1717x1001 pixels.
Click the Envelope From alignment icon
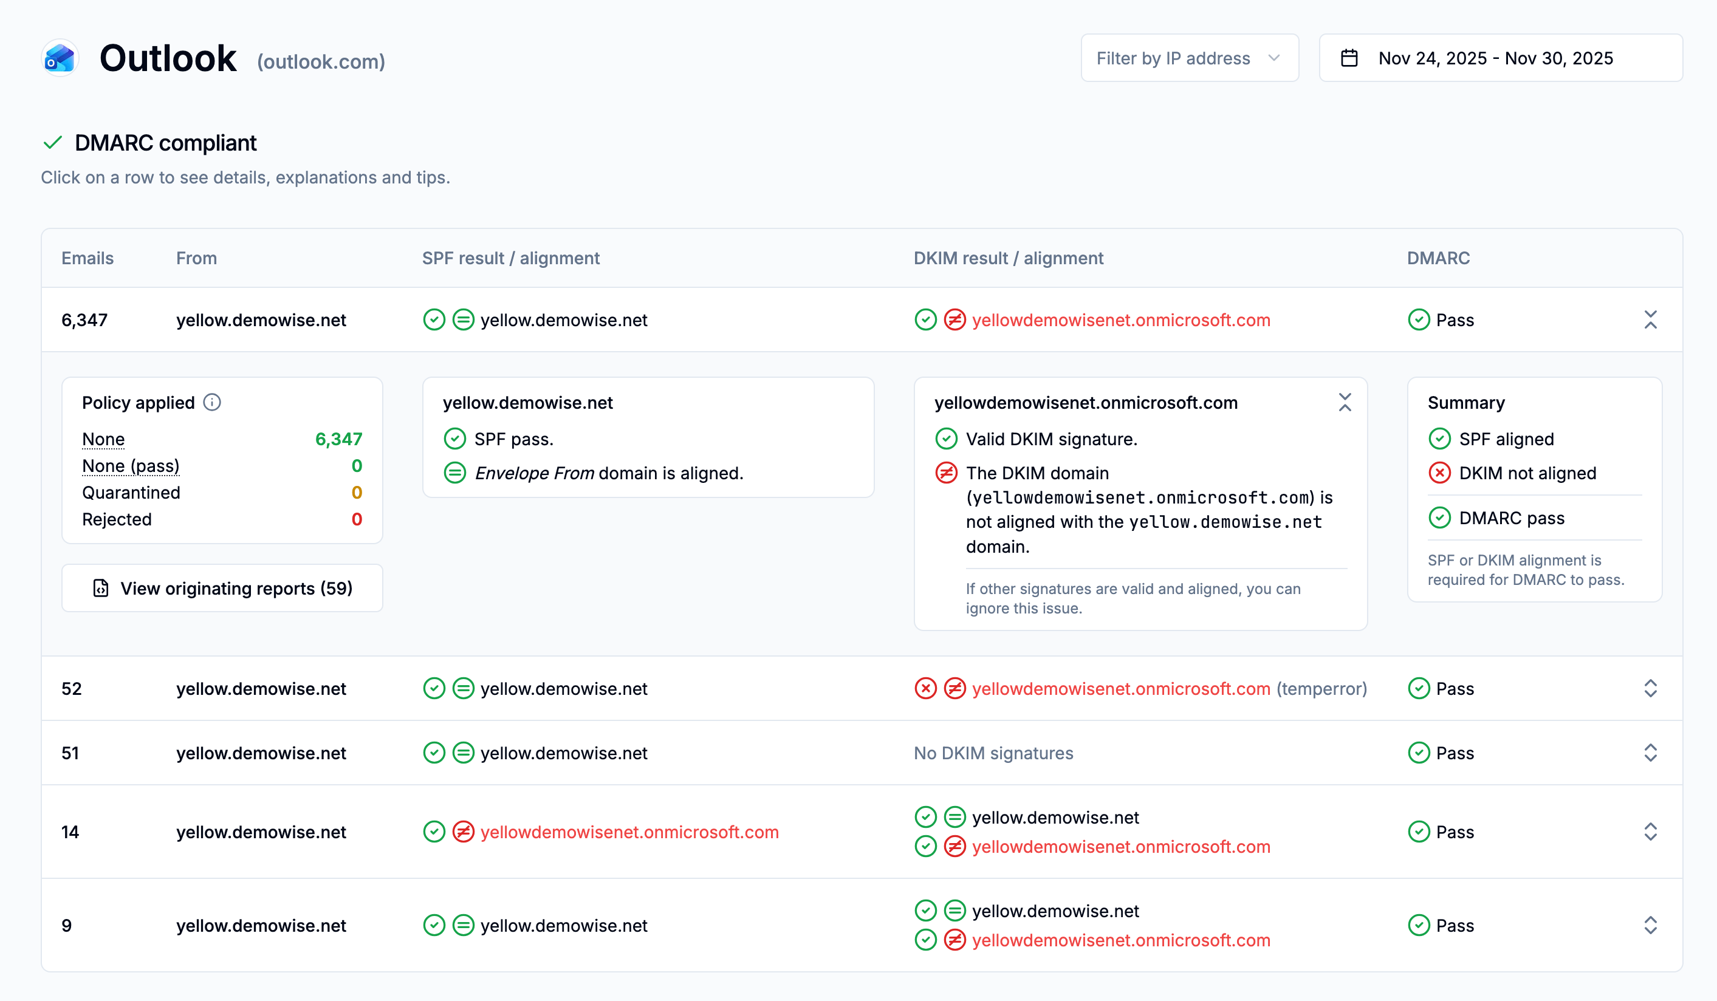pos(455,473)
